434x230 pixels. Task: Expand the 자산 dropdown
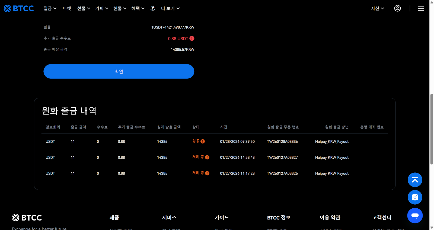pos(378,8)
